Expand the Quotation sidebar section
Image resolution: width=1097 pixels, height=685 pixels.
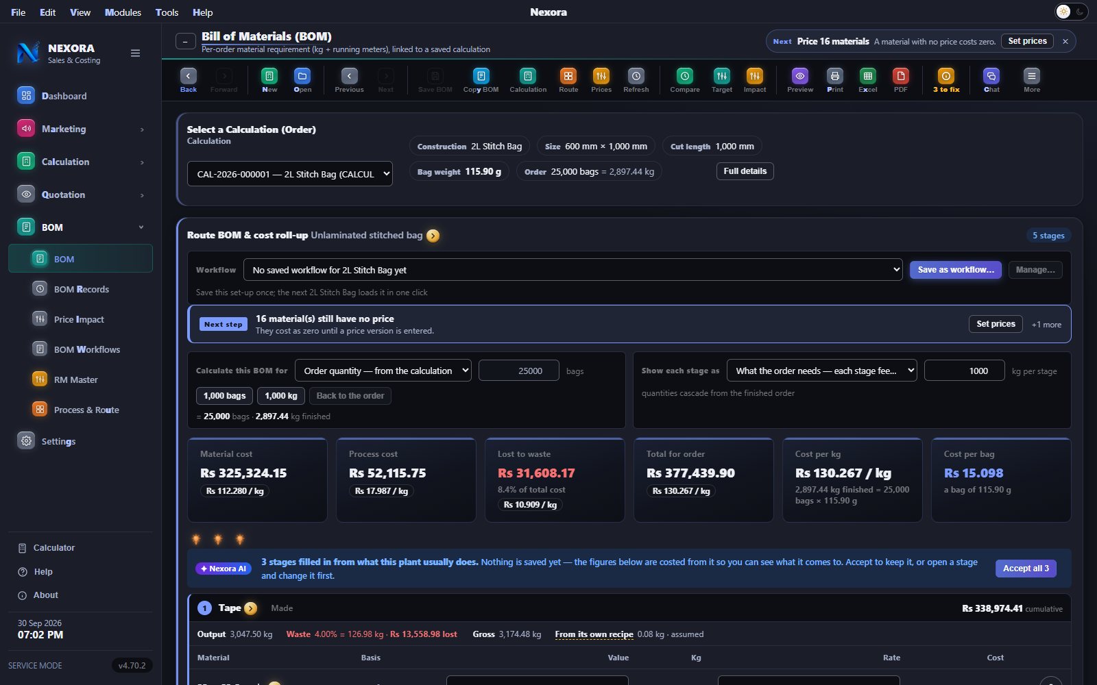coord(142,195)
